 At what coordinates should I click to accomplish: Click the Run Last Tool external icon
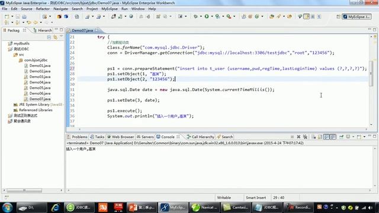(x=229, y=17)
